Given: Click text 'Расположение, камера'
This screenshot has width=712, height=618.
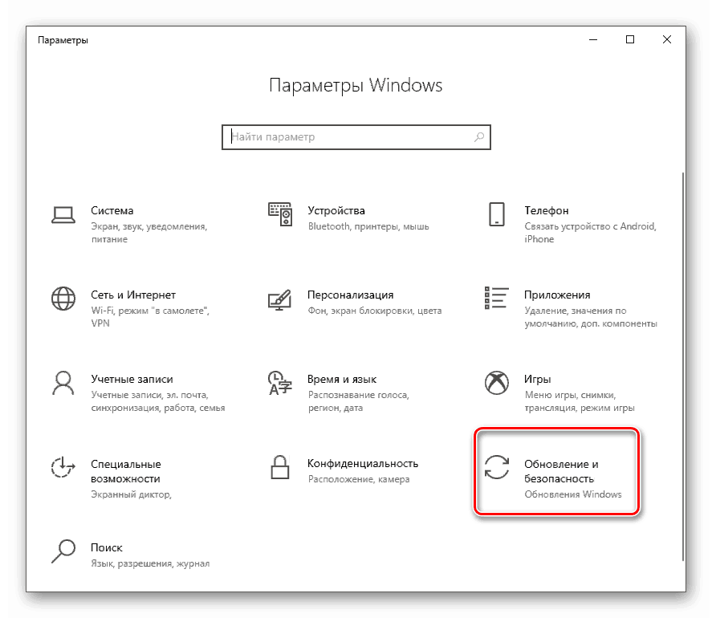Looking at the screenshot, I should point(359,479).
